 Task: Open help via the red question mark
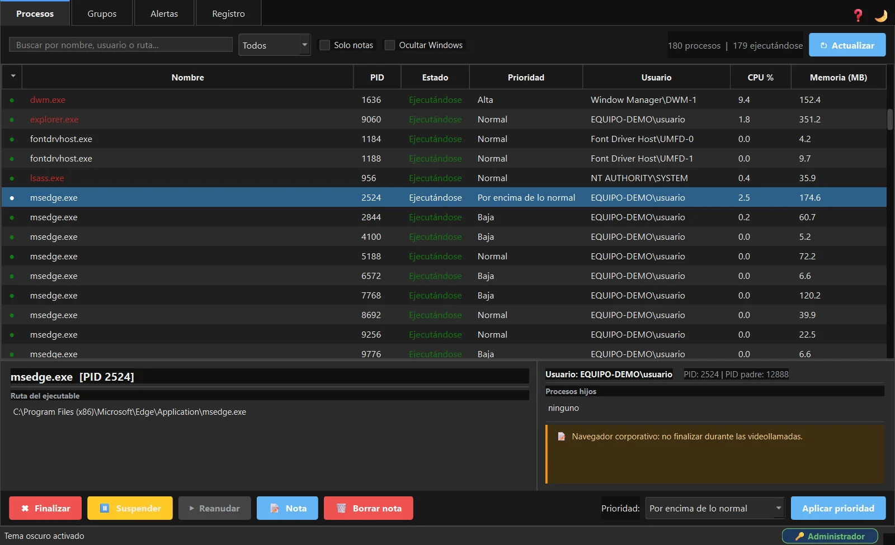click(x=858, y=15)
